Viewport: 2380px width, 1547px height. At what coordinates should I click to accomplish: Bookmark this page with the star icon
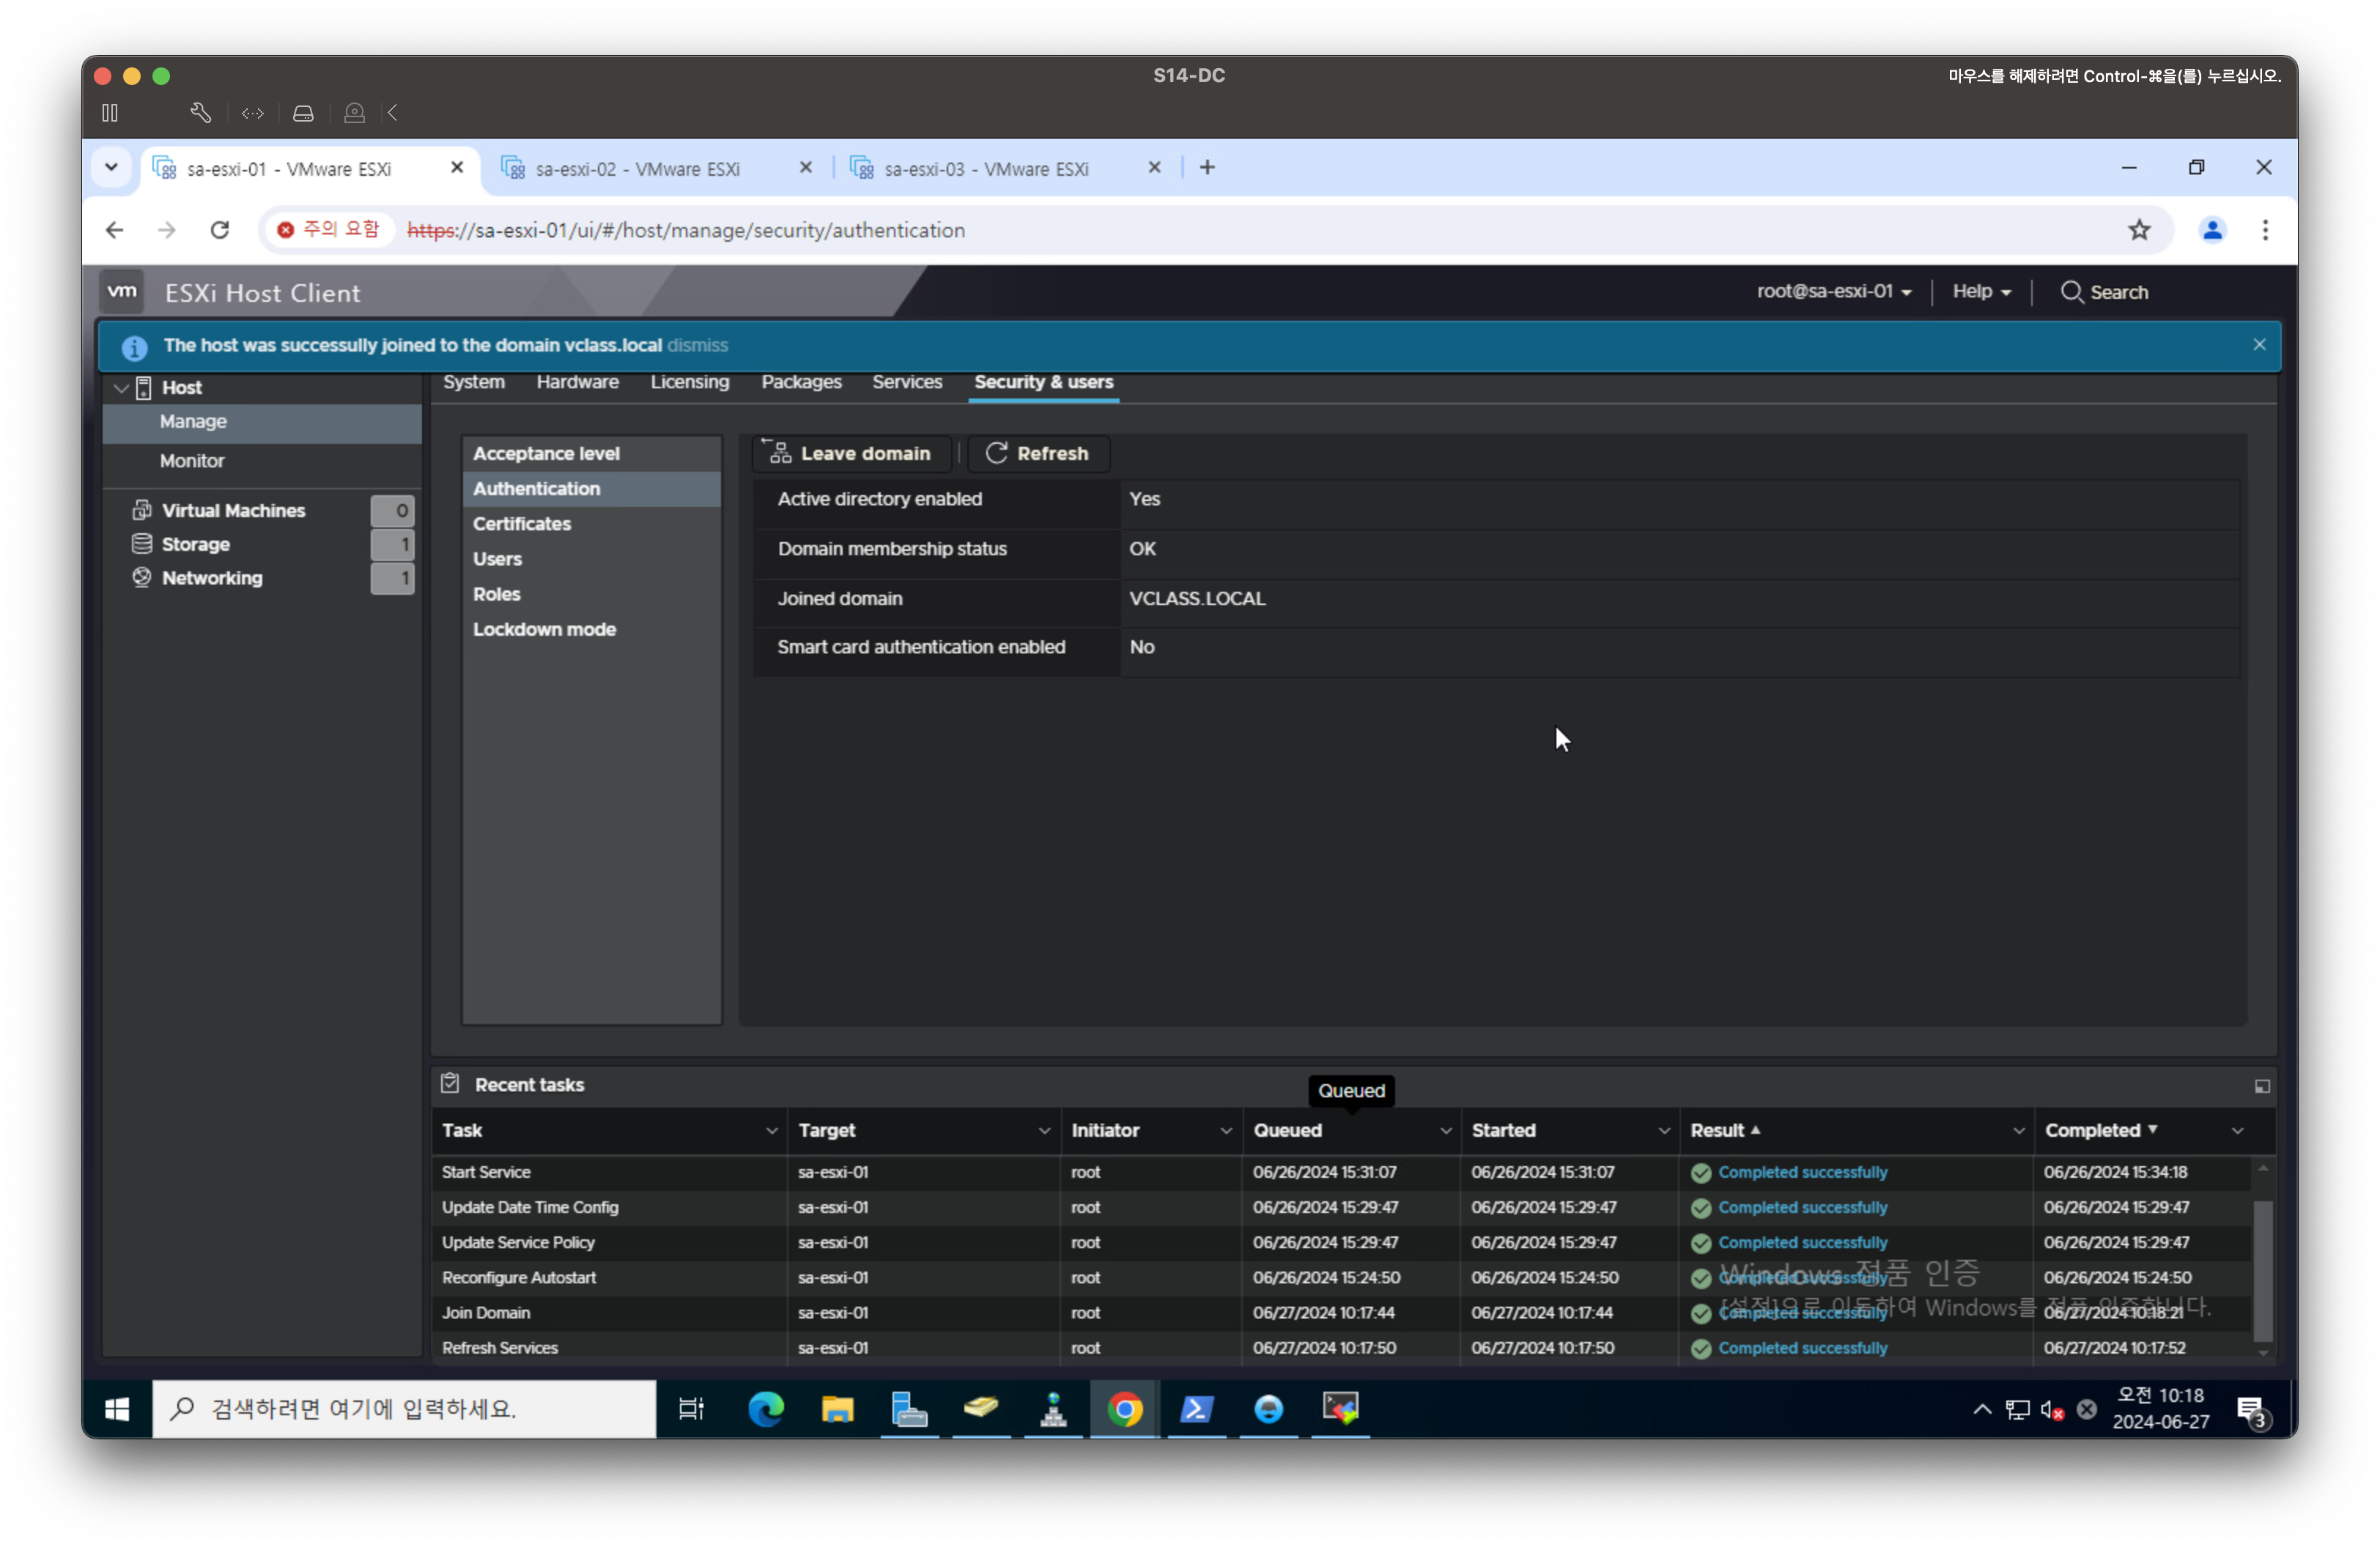(x=2139, y=231)
